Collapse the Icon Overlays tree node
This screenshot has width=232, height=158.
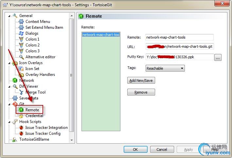click(x=9, y=63)
